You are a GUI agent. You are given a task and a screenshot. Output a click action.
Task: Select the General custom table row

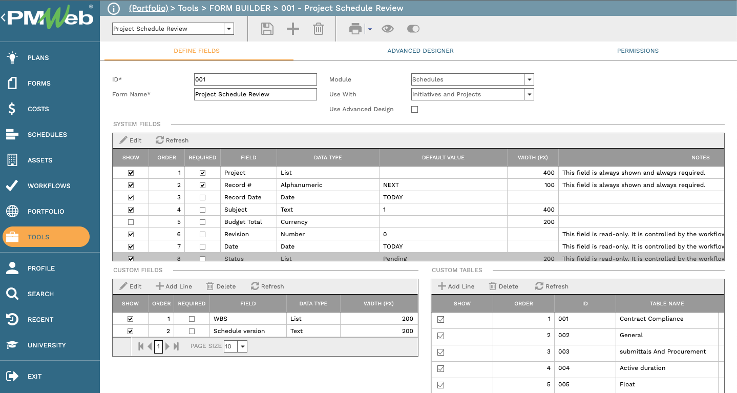click(578, 336)
